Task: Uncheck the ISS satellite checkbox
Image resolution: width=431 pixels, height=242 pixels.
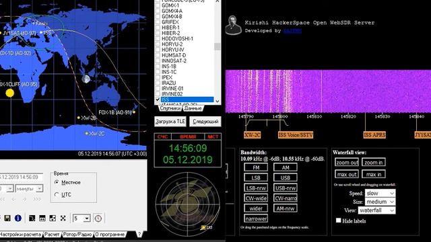Action: pyautogui.click(x=158, y=99)
